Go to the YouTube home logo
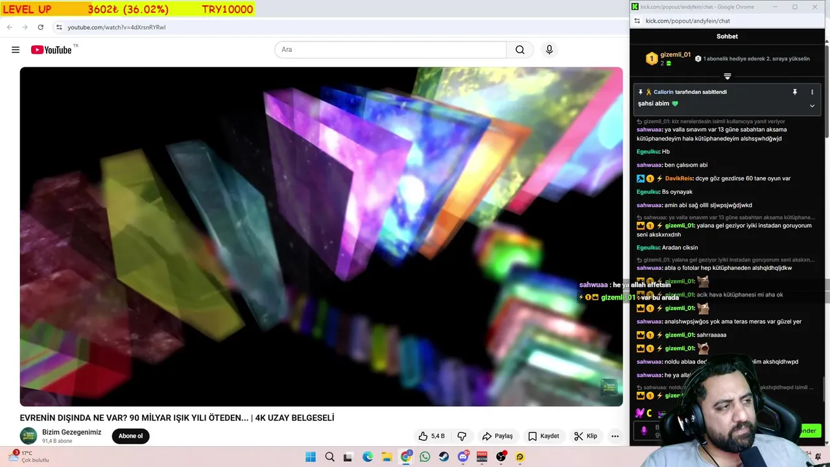This screenshot has height=467, width=830. 51,50
